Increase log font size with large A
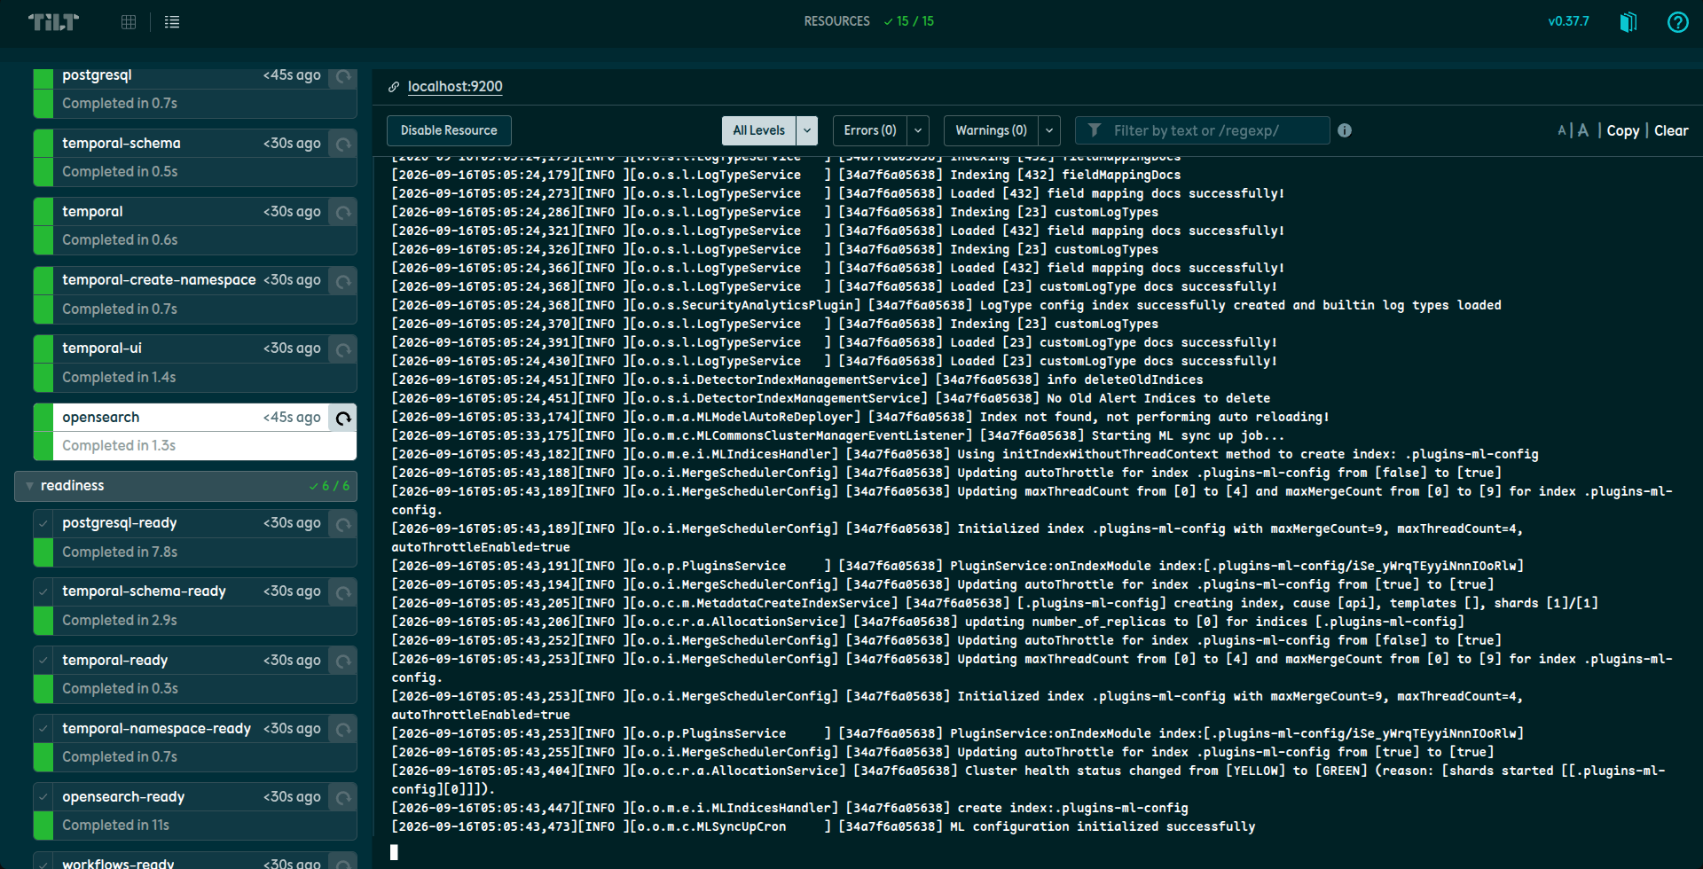The image size is (1703, 869). 1582,130
